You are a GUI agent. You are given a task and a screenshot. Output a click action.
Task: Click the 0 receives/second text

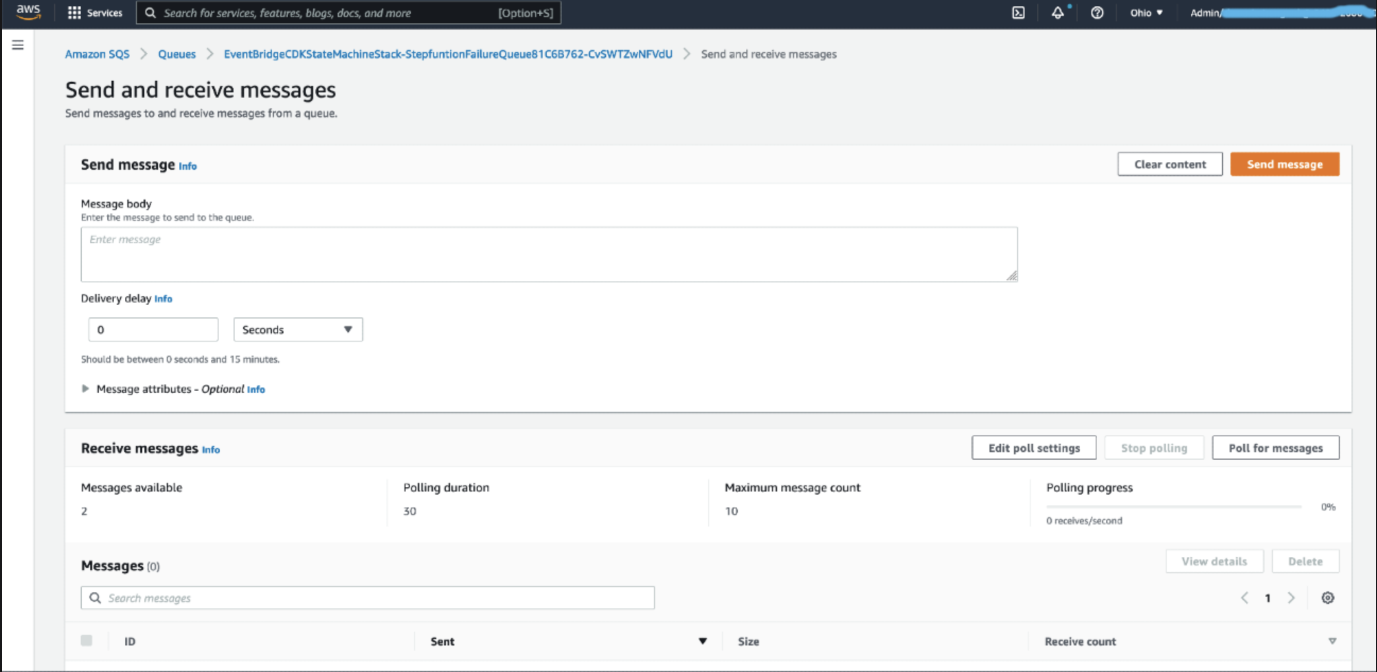[x=1084, y=521]
